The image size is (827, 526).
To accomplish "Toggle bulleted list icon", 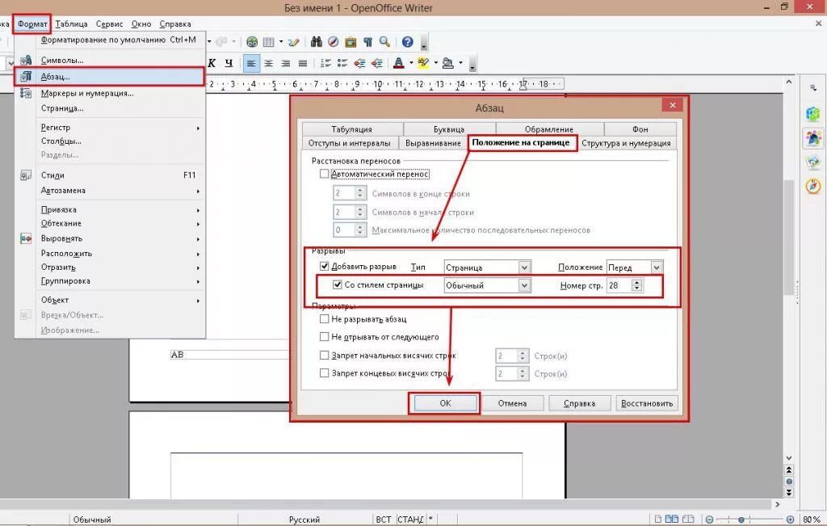I will pos(342,63).
